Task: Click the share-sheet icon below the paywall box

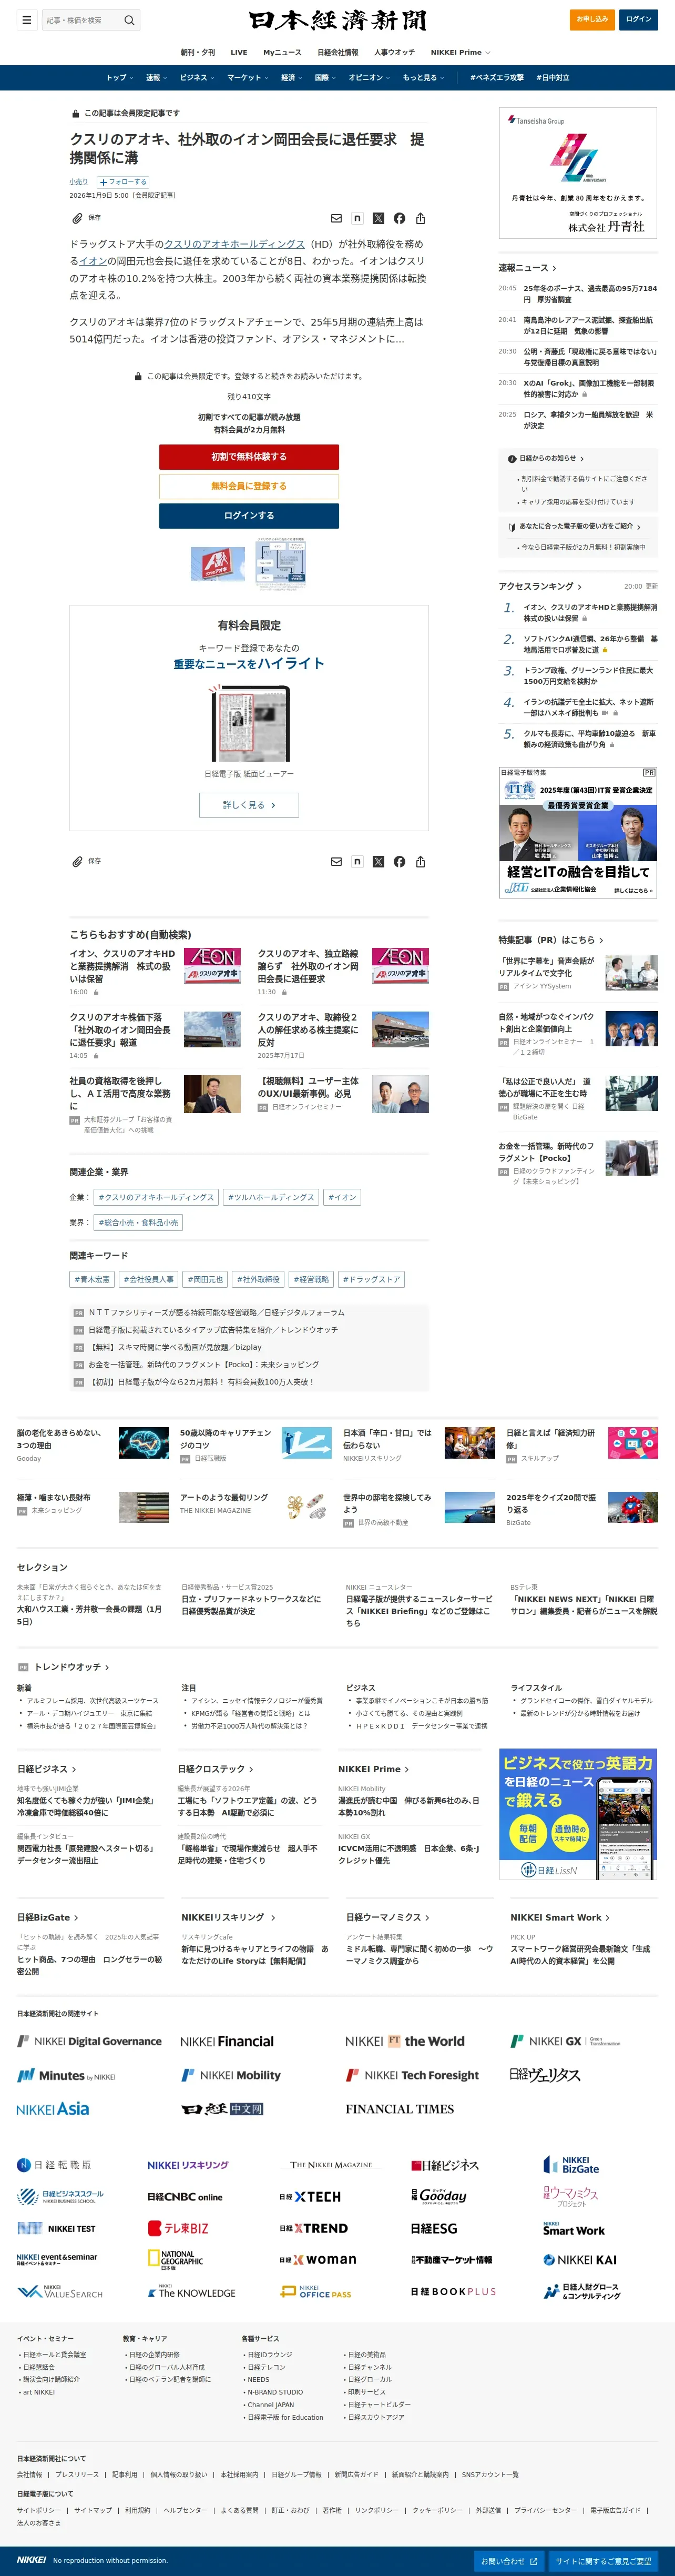Action: [x=420, y=861]
